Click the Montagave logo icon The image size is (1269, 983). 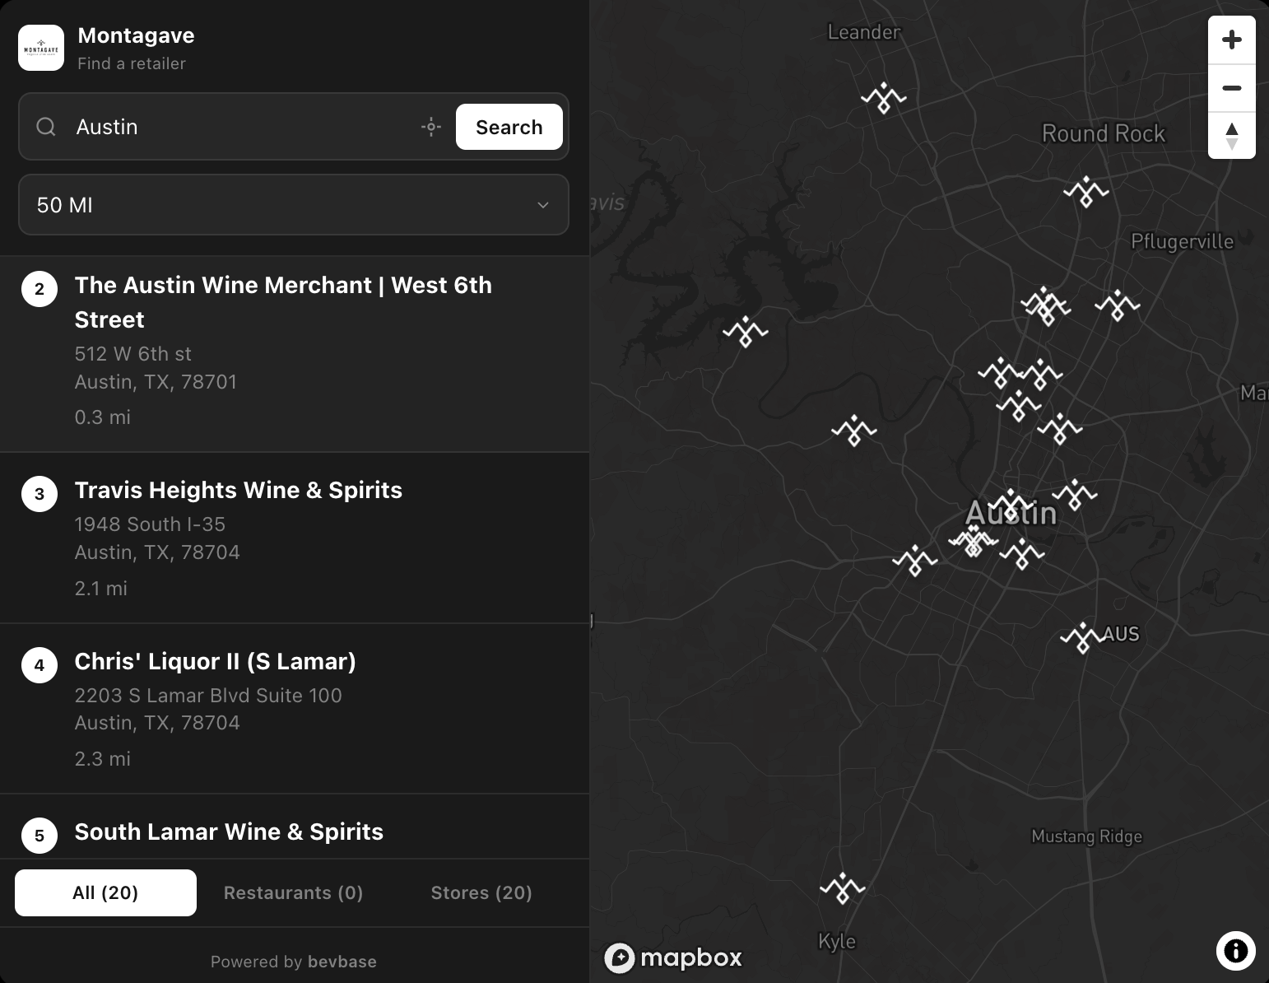point(41,48)
